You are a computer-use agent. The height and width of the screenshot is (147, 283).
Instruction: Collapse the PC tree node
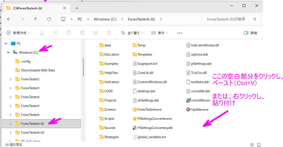point(6,43)
